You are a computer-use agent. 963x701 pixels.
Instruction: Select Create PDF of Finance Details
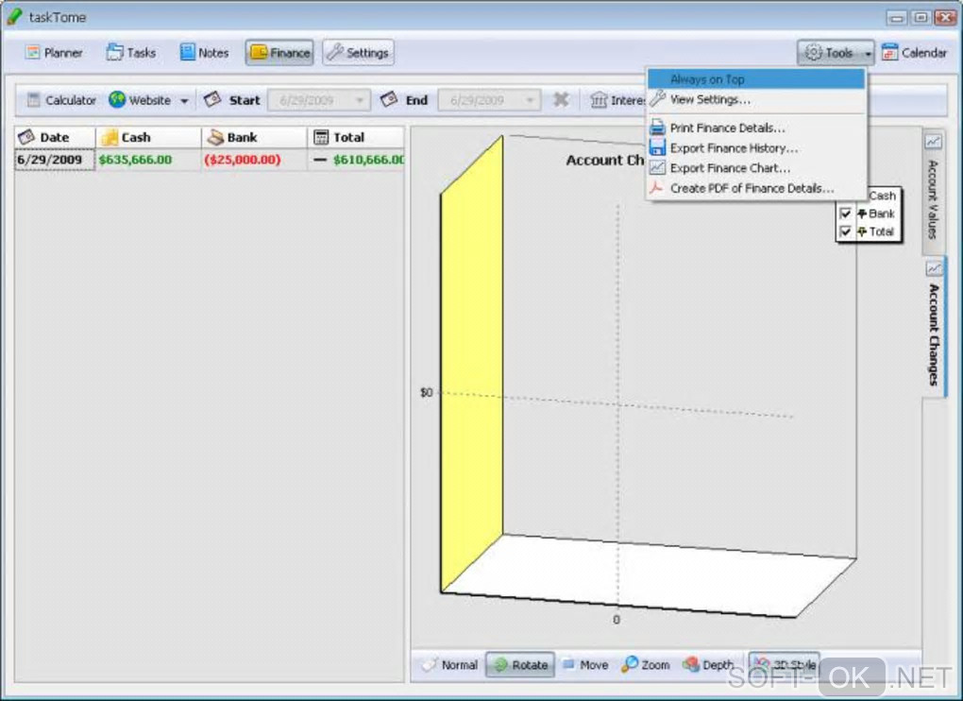756,189
